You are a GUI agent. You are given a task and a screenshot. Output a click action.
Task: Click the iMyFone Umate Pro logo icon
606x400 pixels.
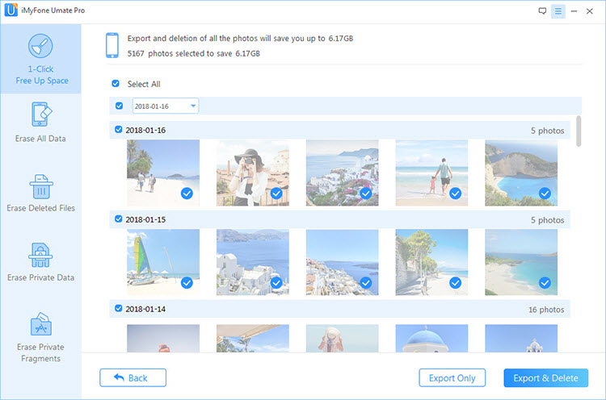pyautogui.click(x=11, y=10)
